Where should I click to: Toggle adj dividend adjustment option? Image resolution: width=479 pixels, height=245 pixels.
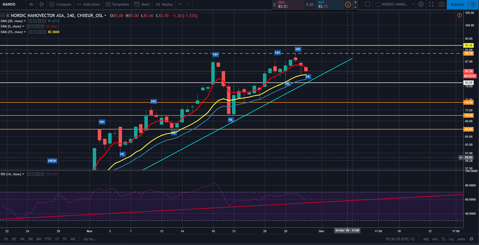click(426, 239)
